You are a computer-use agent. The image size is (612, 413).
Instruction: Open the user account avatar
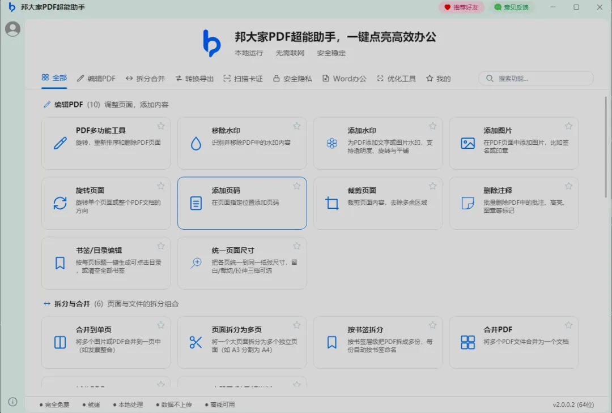coord(12,29)
